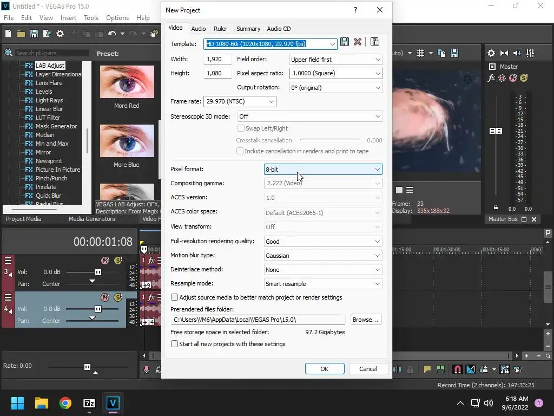Open the Tools menu
Viewport: 554px width, 416px height.
click(x=91, y=18)
